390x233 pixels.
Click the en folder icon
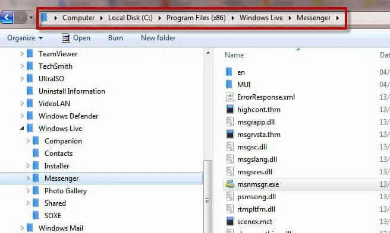coord(229,72)
